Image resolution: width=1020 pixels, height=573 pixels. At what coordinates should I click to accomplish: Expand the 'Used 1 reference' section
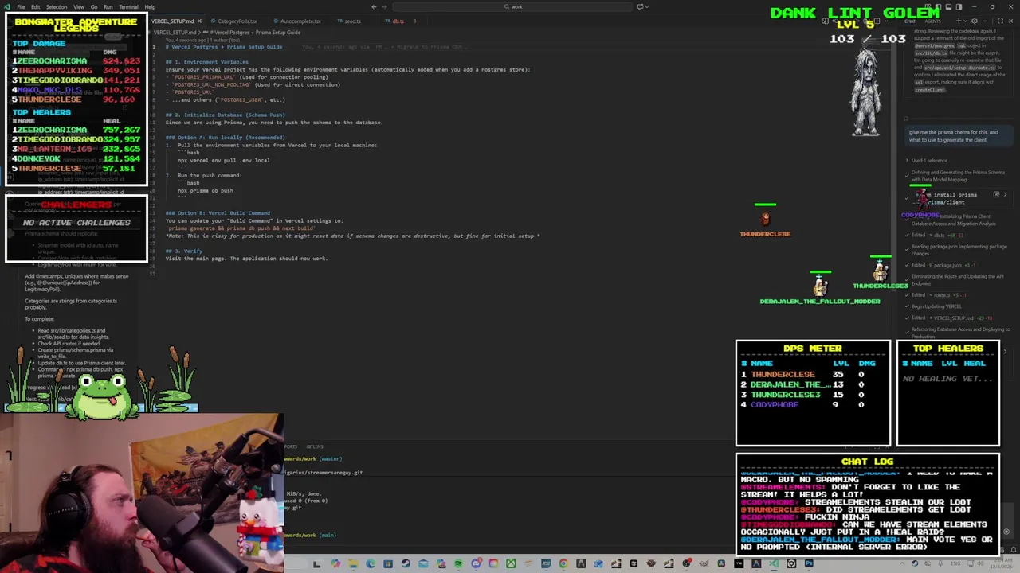pos(929,161)
